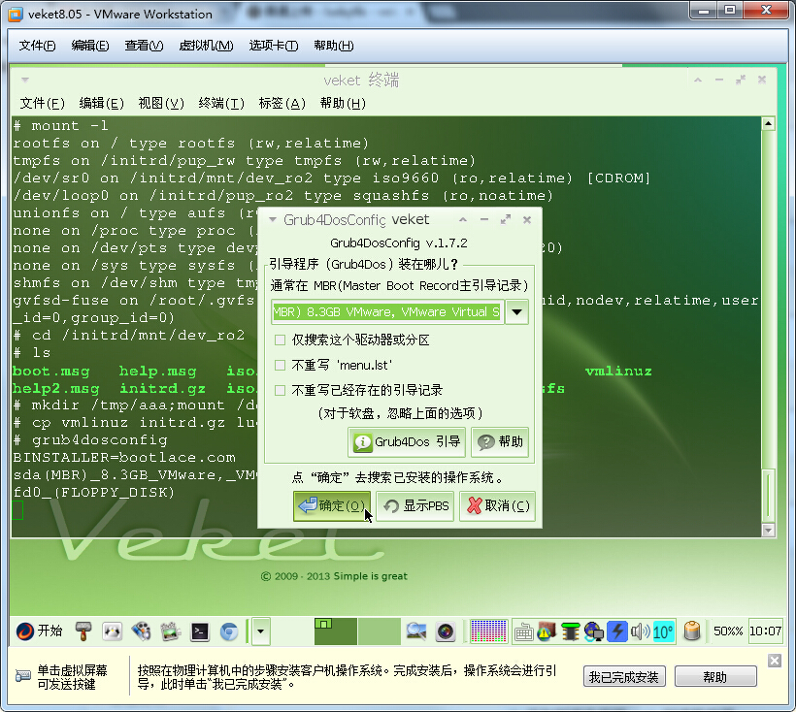Open the terminal 标签(A) menu
The height and width of the screenshot is (712, 796).
tap(282, 104)
